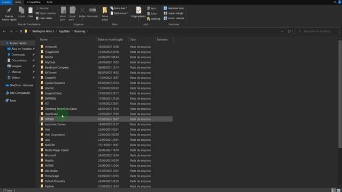The height and width of the screenshot is (192, 342).
Task: Click the vertical scrollbar of file list
Action: (340, 94)
